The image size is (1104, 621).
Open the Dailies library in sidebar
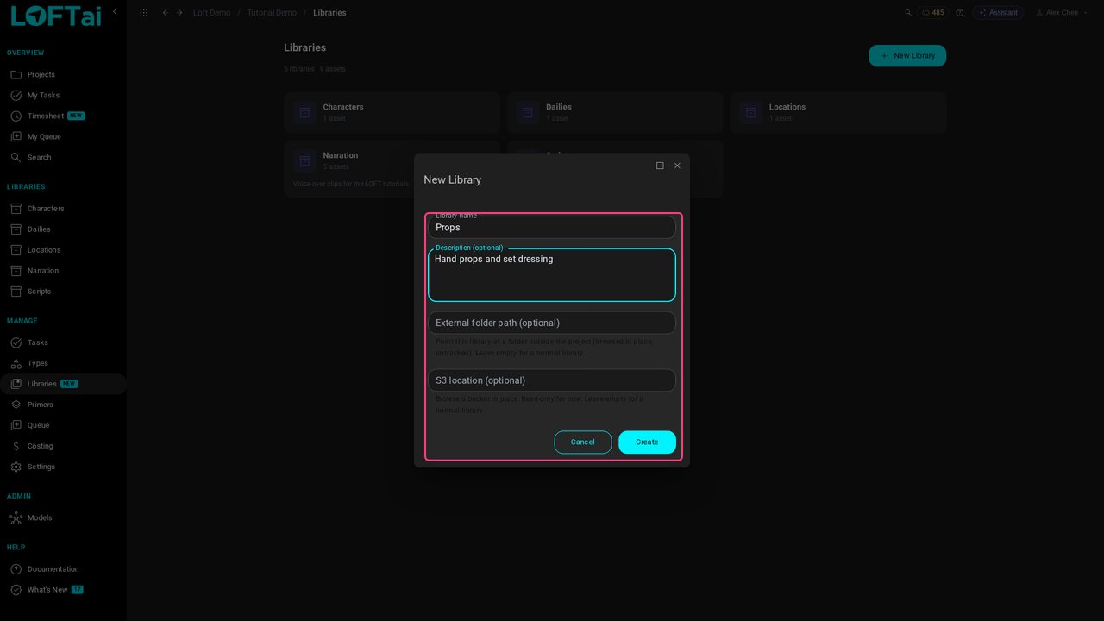tap(63, 229)
